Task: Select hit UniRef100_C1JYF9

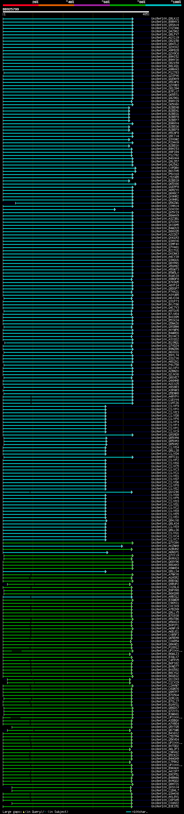Action: tap(165, 406)
